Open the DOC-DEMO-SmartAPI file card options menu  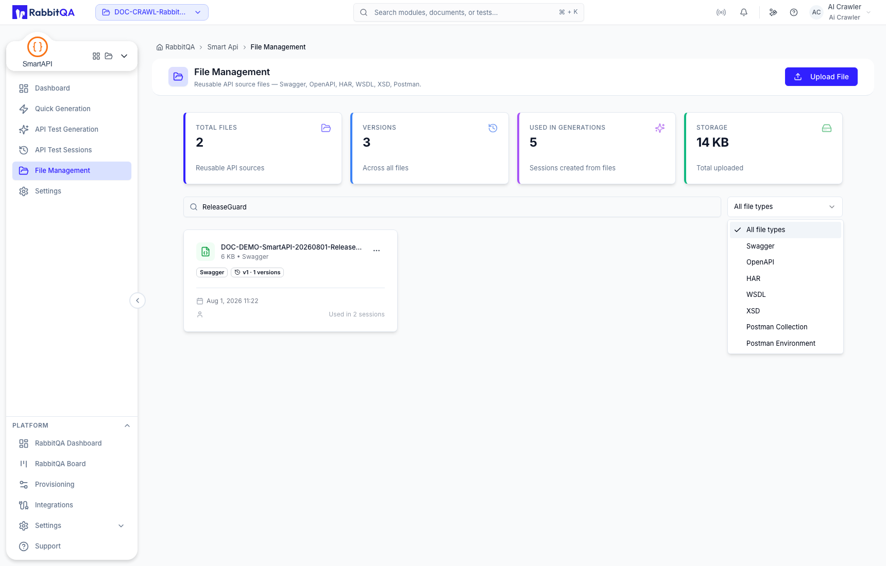(377, 251)
